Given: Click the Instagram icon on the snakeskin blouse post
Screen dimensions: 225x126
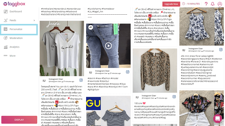Looking at the screenshot, I should 174,97.
